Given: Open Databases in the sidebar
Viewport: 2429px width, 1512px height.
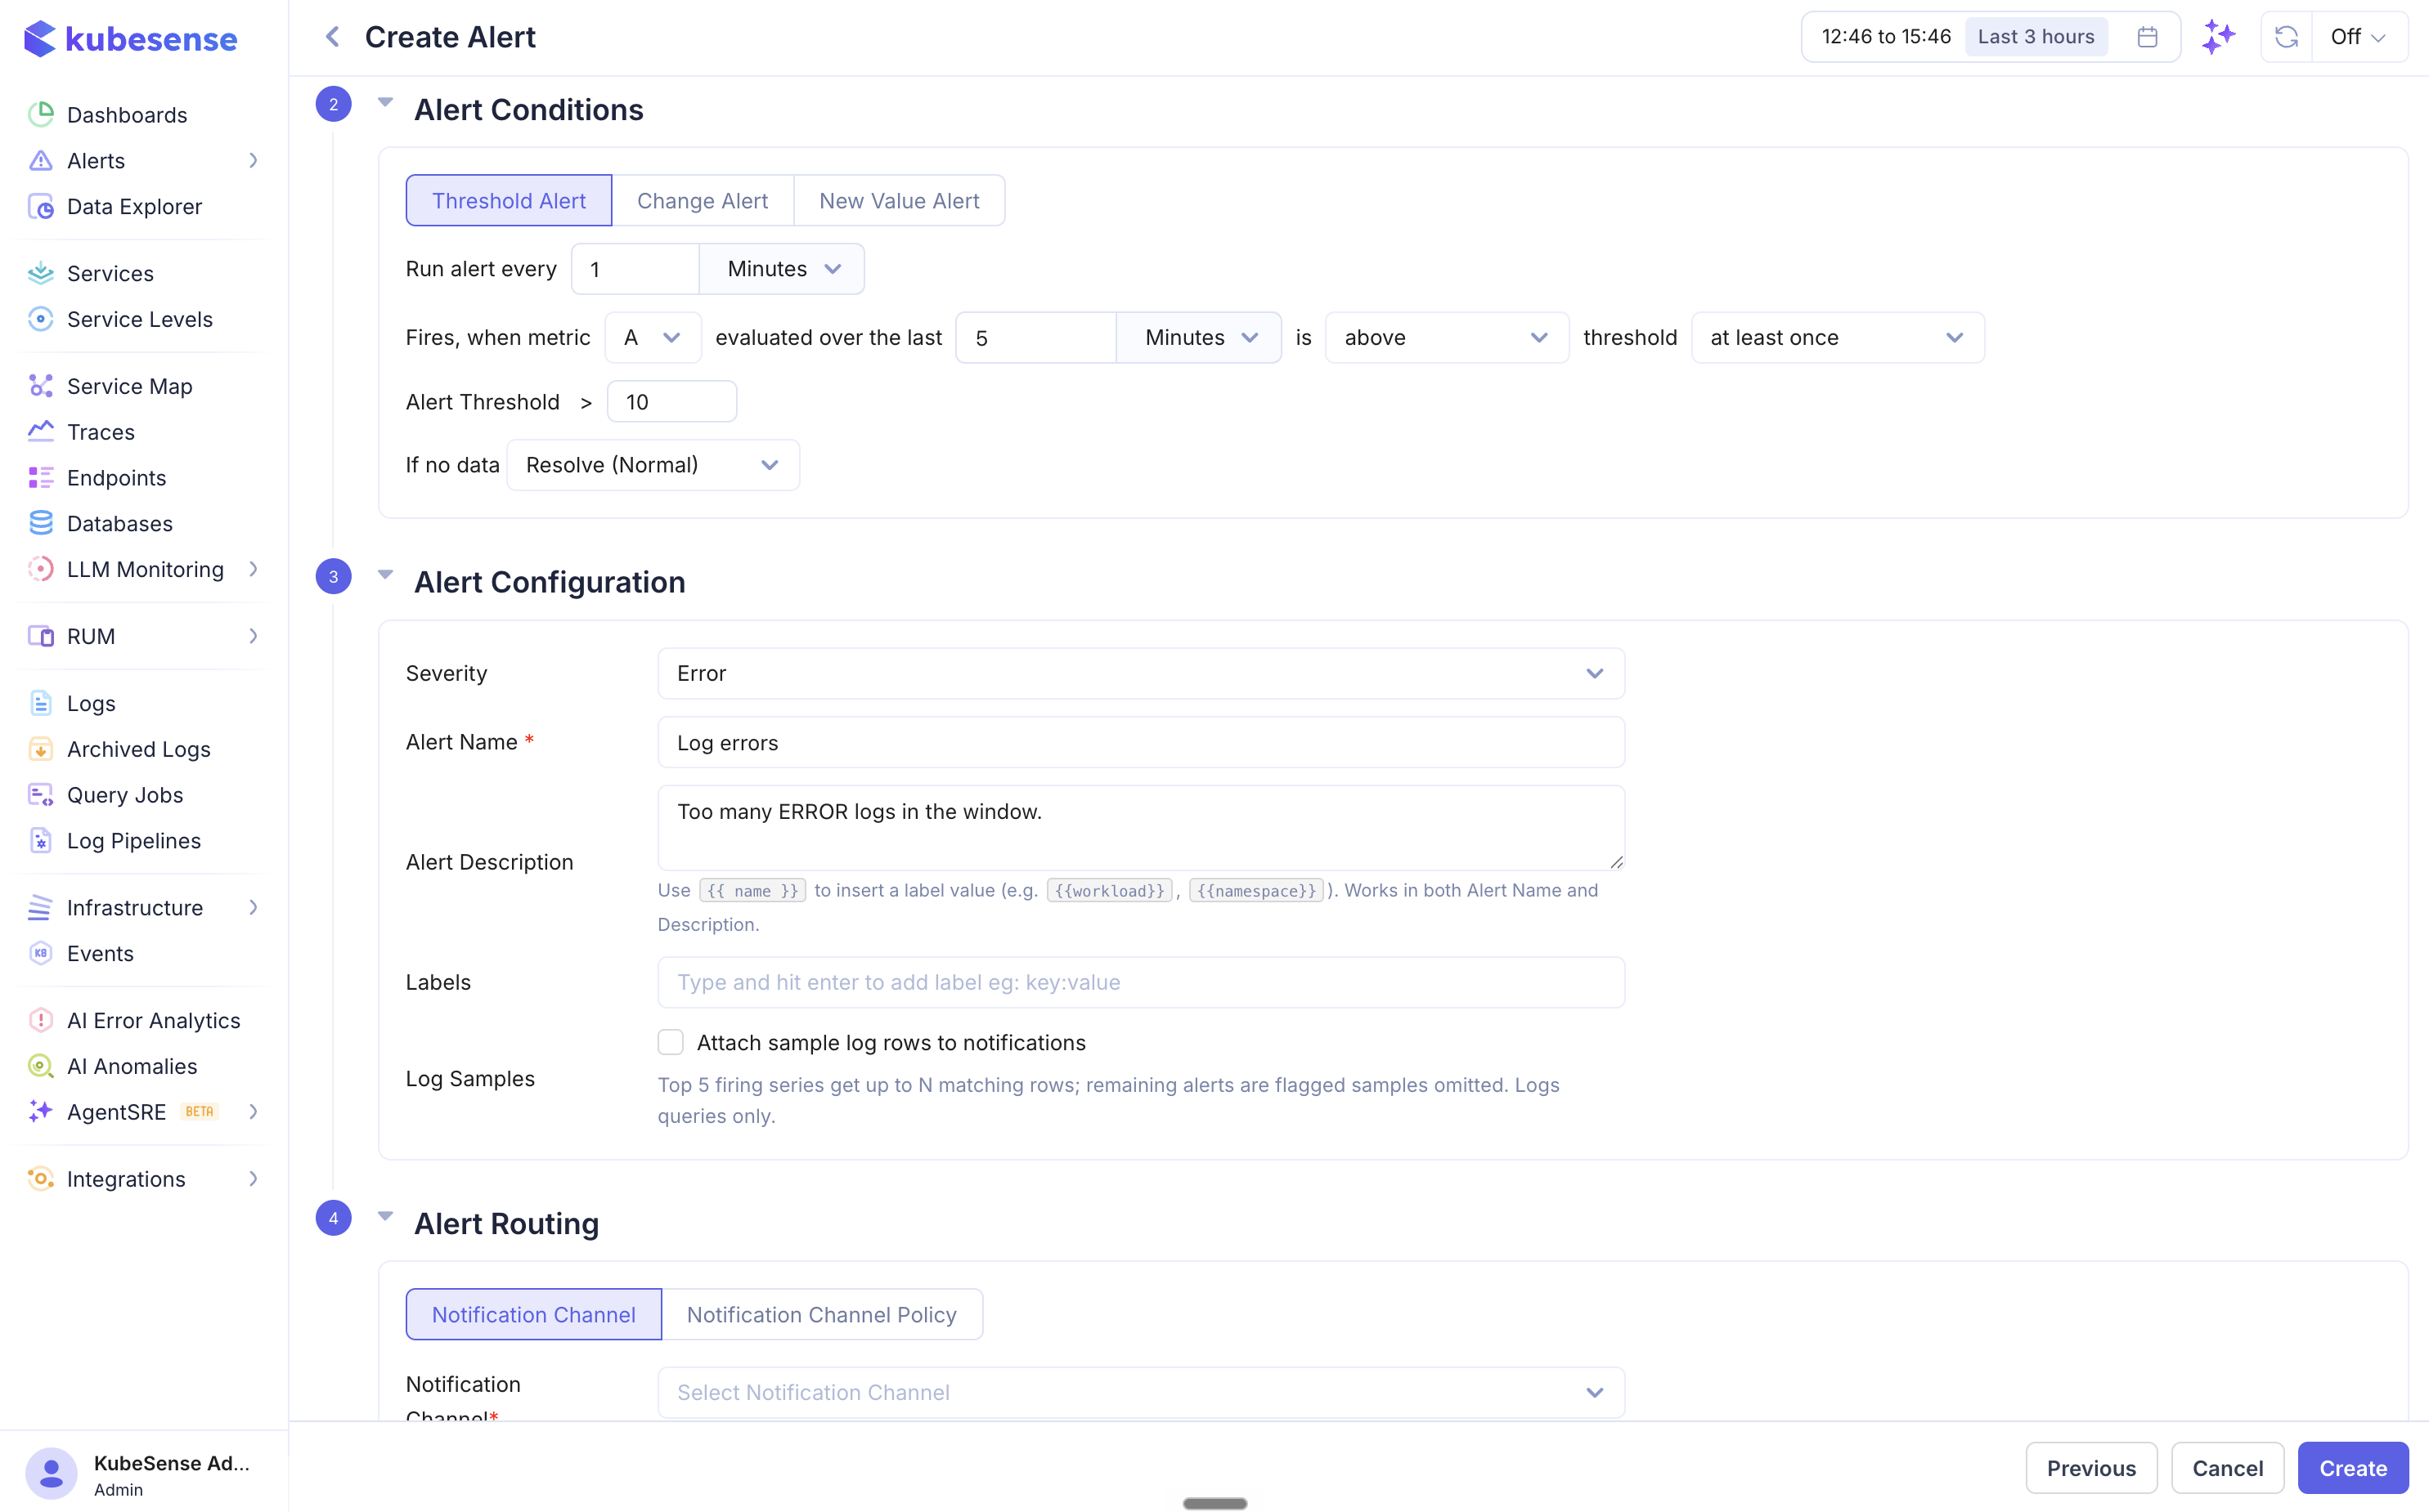Looking at the screenshot, I should click(x=119, y=523).
